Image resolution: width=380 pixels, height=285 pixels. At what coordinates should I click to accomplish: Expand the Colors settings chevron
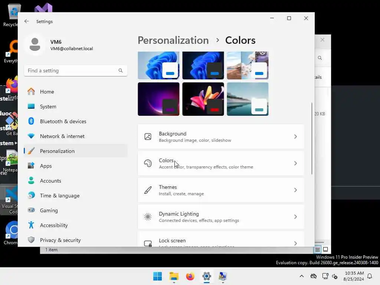295,163
